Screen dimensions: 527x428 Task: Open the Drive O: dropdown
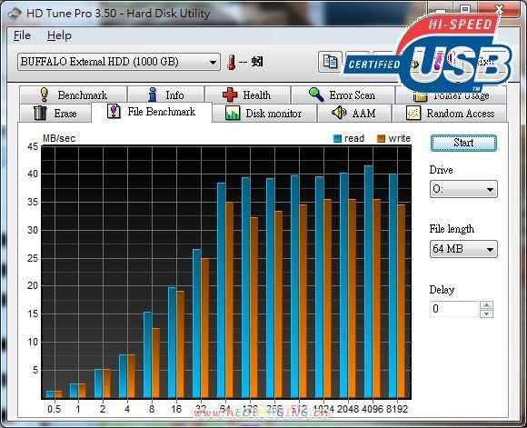[x=463, y=189]
